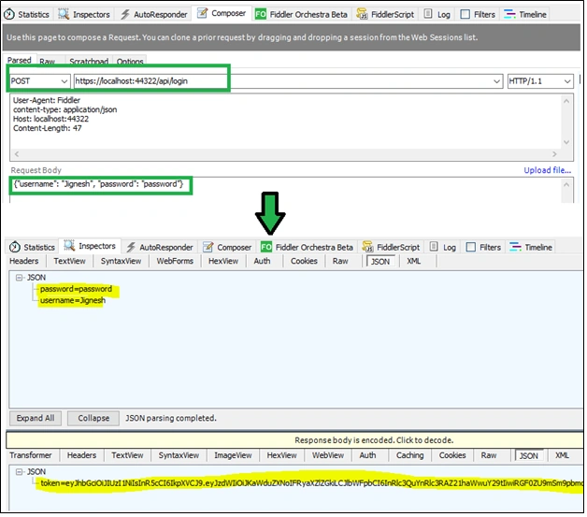
Task: Click the green FO icon in lower tab bar
Action: click(266, 247)
